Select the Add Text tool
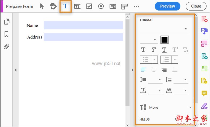The width and height of the screenshot is (210, 127). 65,6
